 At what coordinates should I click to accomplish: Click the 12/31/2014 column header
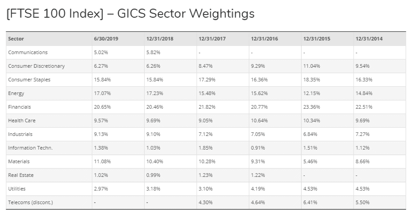(369, 39)
